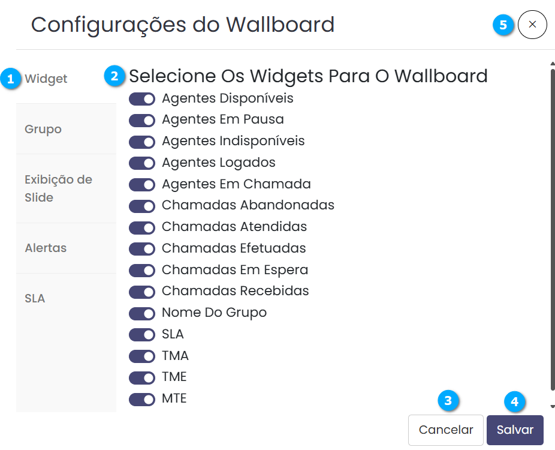Toggle the Agentes Logados widget
Screen dimensions: 555x450
pos(142,163)
